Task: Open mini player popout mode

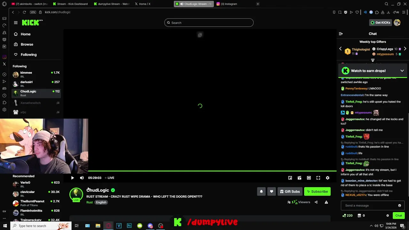Action: click(290, 178)
